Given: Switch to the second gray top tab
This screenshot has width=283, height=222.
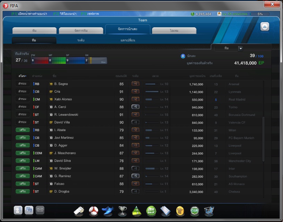Looking at the screenshot, I should click(81, 31).
